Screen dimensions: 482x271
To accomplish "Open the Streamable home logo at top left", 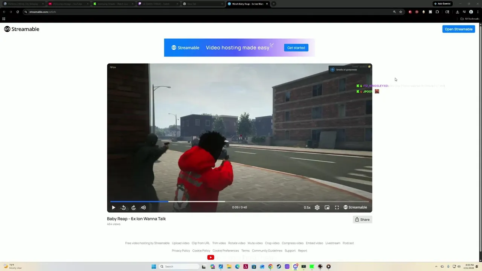I will click(x=22, y=29).
